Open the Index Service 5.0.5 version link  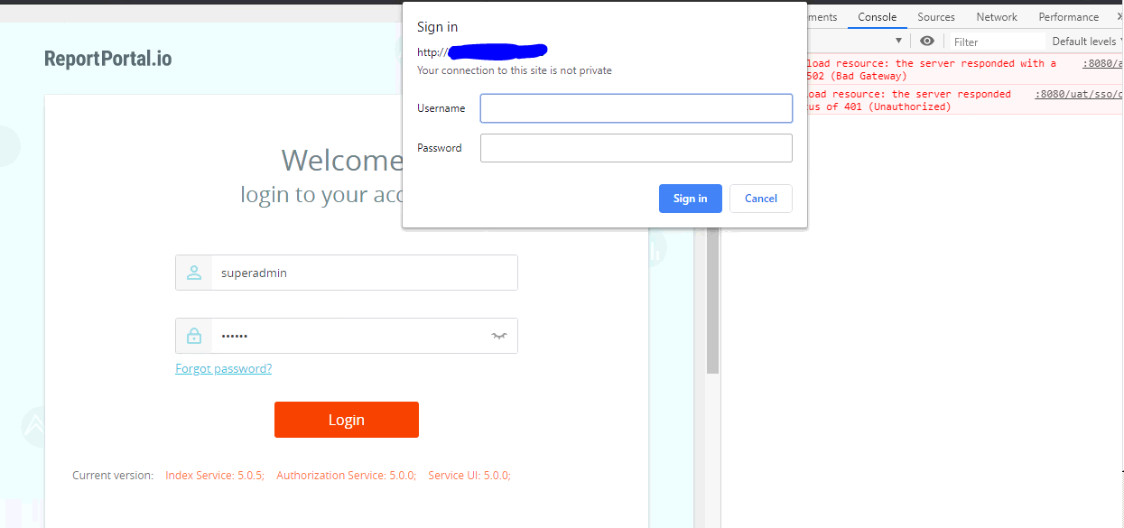pos(215,475)
